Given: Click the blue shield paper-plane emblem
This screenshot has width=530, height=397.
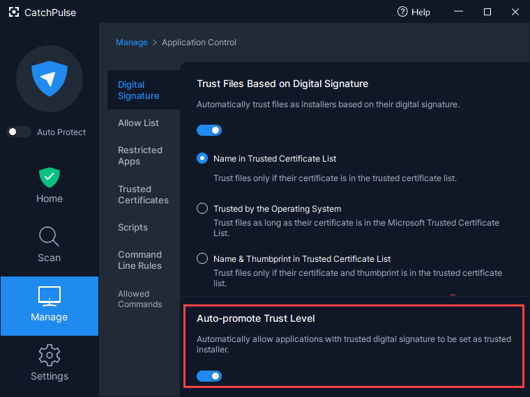Looking at the screenshot, I should pyautogui.click(x=50, y=78).
